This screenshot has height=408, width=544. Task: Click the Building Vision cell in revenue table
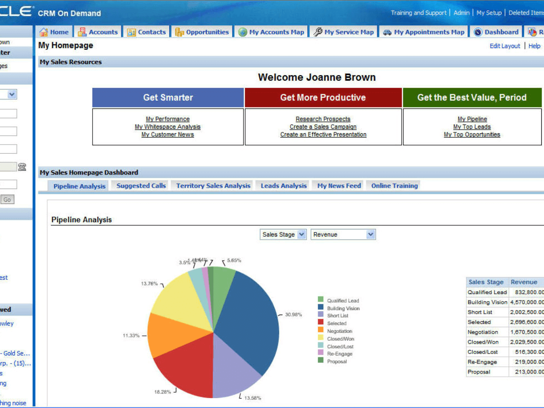[487, 302]
